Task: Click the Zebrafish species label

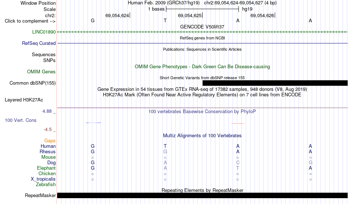Action: click(x=46, y=184)
